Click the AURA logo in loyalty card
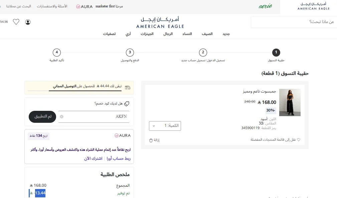The width and height of the screenshot is (337, 198). [123, 135]
